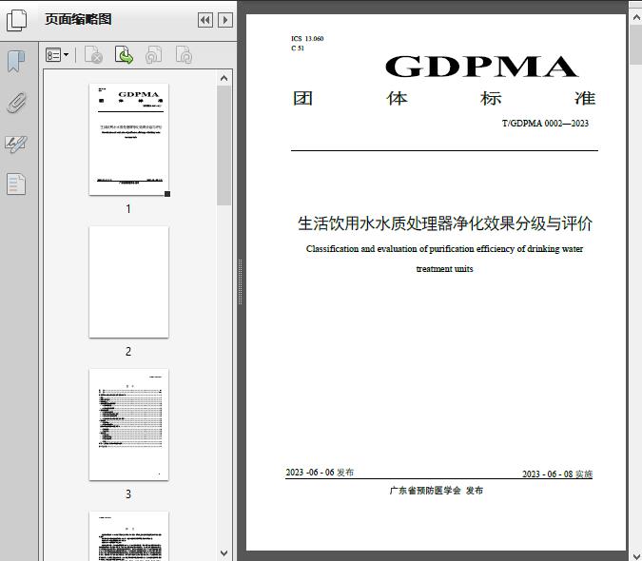Select the partially shown fourth page thumbnail
The height and width of the screenshot is (561, 642).
(128, 535)
